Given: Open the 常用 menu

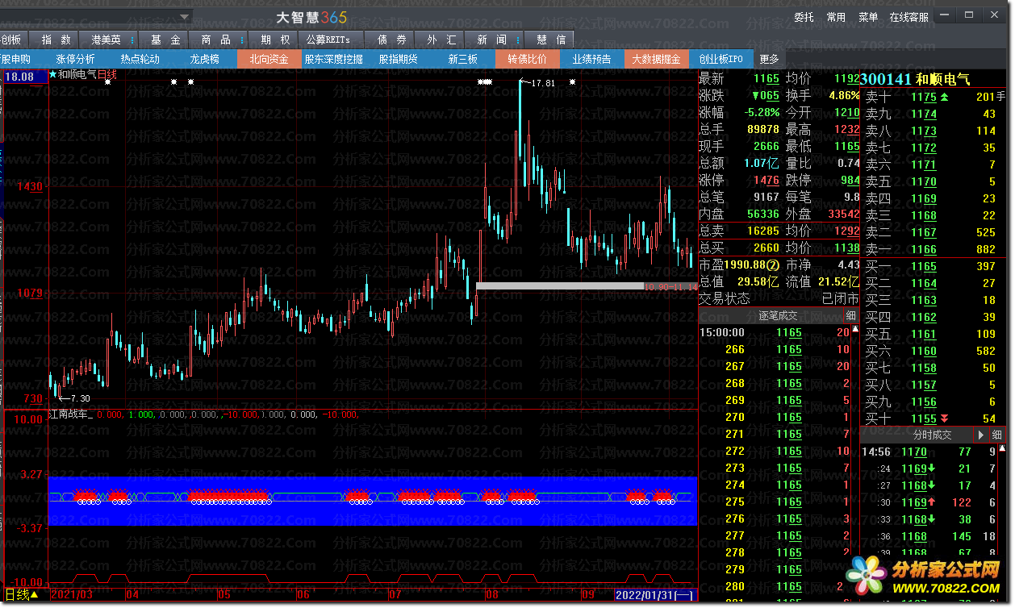Looking at the screenshot, I should pos(836,17).
